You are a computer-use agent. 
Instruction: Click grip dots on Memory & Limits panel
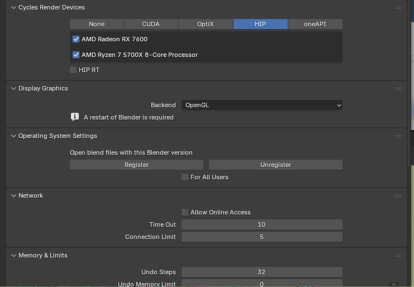point(398,256)
